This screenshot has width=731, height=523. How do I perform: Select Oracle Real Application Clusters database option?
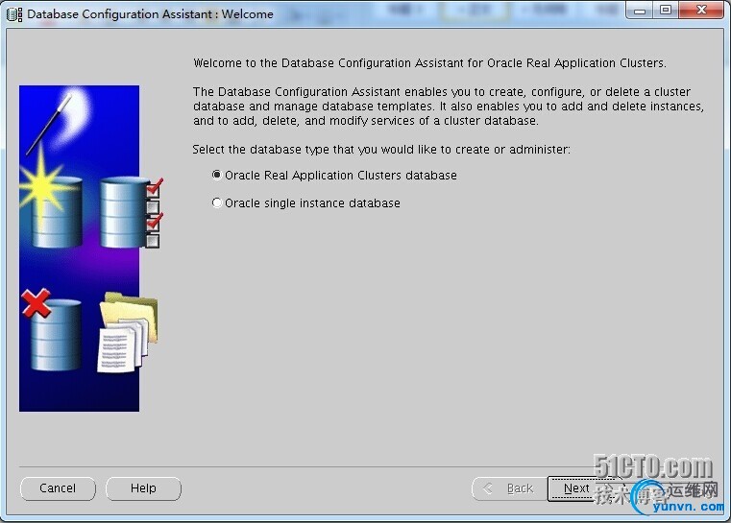point(333,175)
